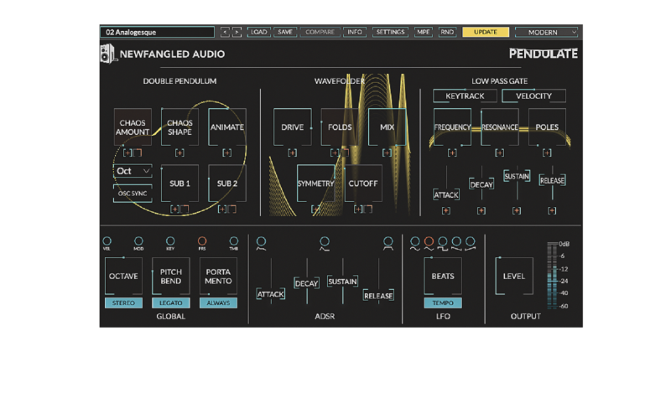Click the LOAD button
671x419 pixels.
[x=259, y=32]
